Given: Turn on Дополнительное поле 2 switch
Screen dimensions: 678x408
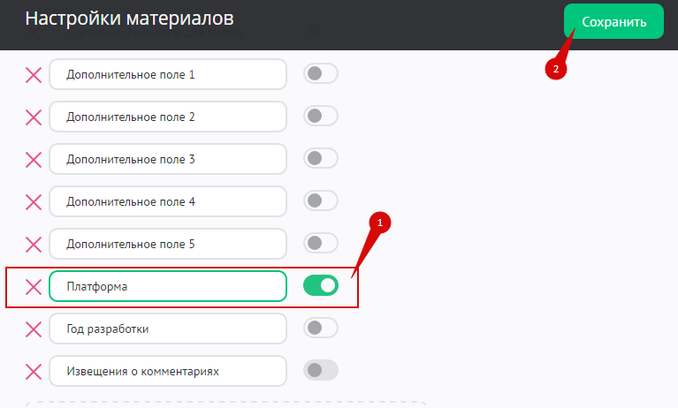Looking at the screenshot, I should click(320, 117).
